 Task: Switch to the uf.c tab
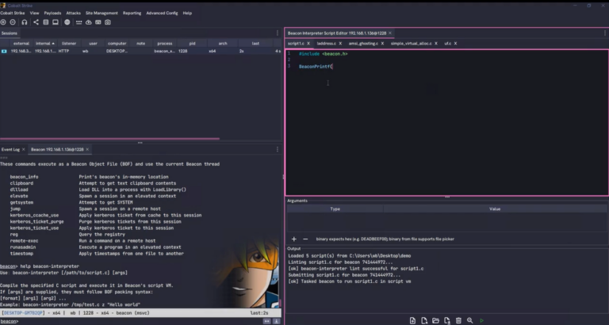[x=448, y=44]
